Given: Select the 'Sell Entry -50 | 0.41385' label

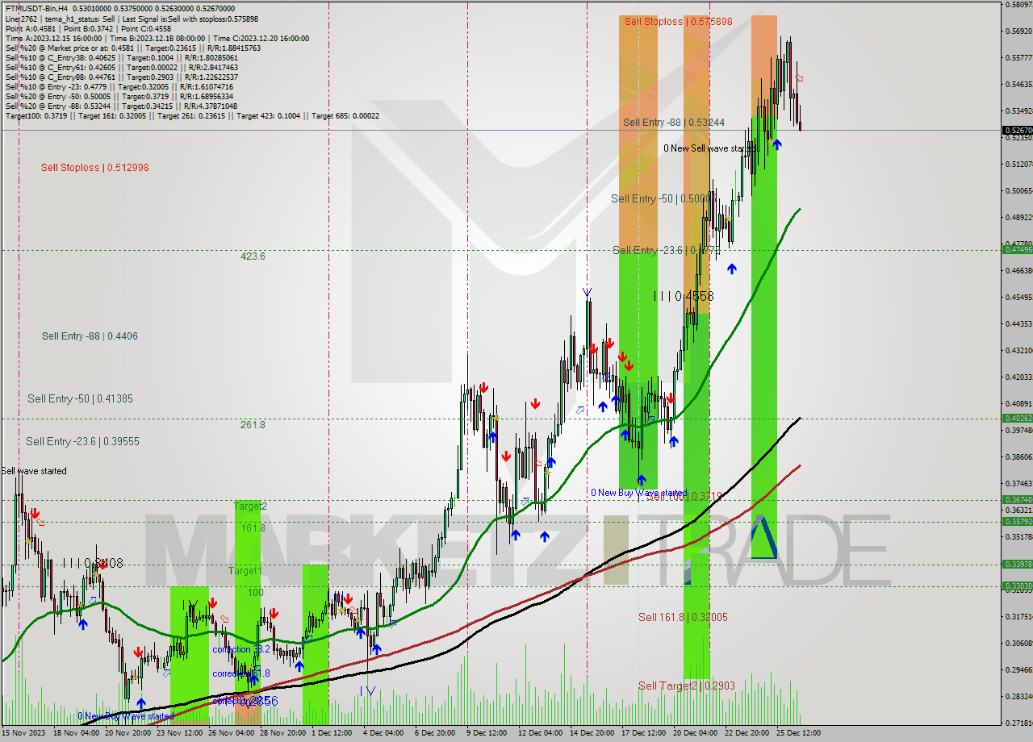Looking at the screenshot, I should [x=80, y=399].
